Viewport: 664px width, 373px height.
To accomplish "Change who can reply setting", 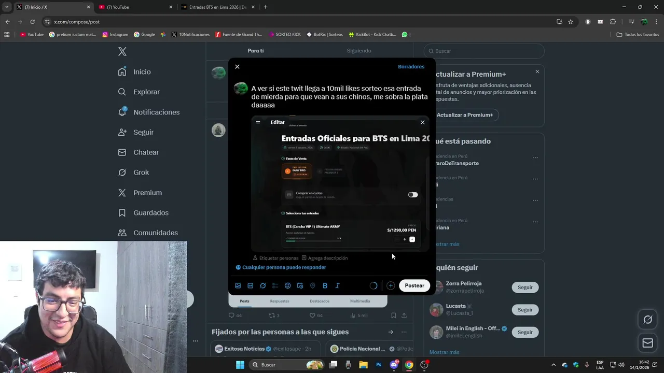I will [281, 267].
